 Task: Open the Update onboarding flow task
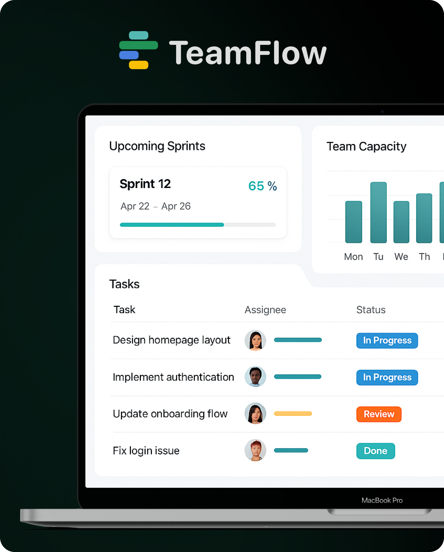tap(170, 414)
